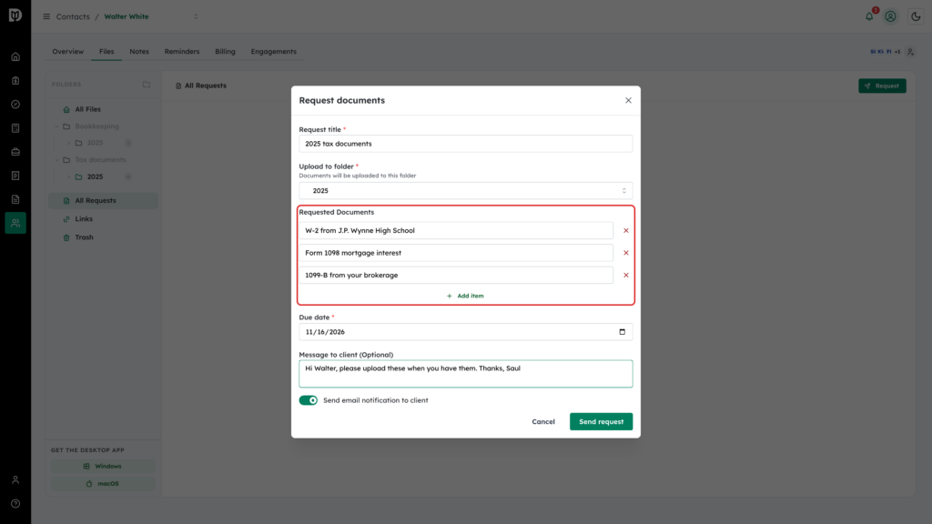The image size is (932, 524).
Task: Click the Form 1098 mortgage interest field
Action: click(x=456, y=253)
